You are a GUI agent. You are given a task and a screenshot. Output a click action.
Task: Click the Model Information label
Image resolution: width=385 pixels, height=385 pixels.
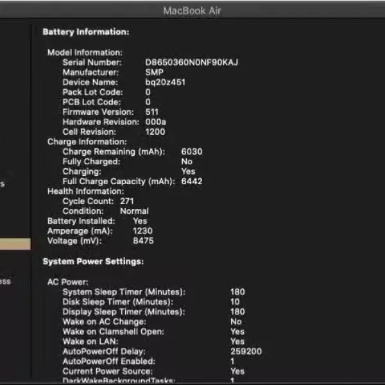click(x=85, y=53)
